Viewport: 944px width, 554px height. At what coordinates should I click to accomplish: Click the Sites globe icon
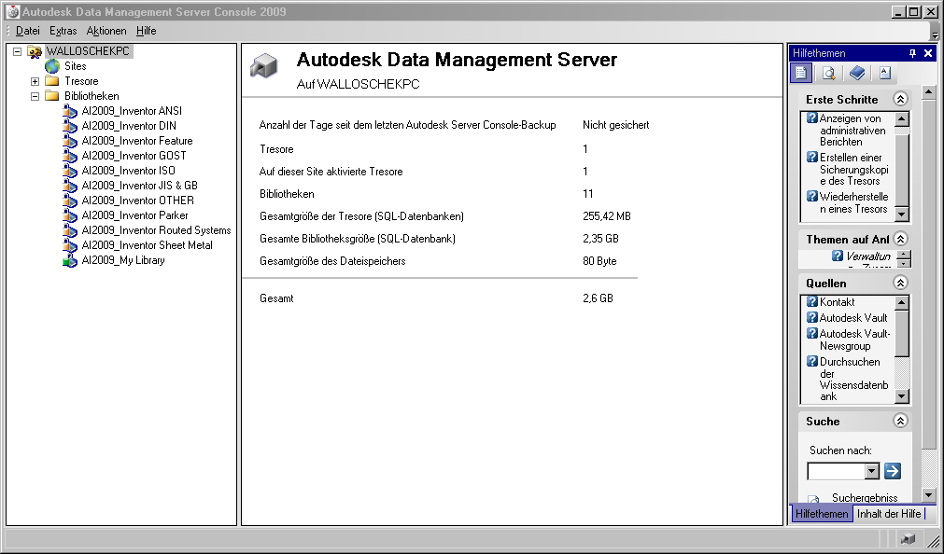tap(52, 66)
